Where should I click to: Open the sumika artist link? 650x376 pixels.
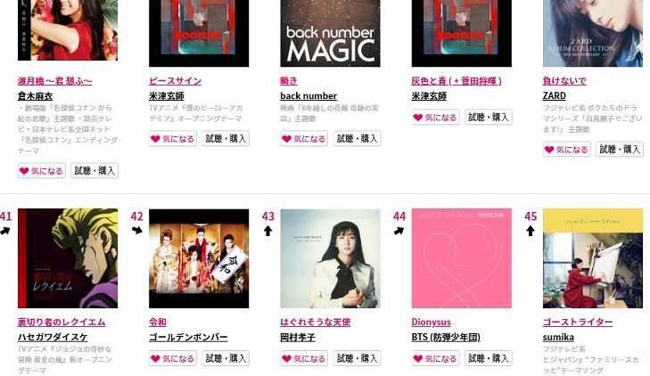click(x=558, y=337)
